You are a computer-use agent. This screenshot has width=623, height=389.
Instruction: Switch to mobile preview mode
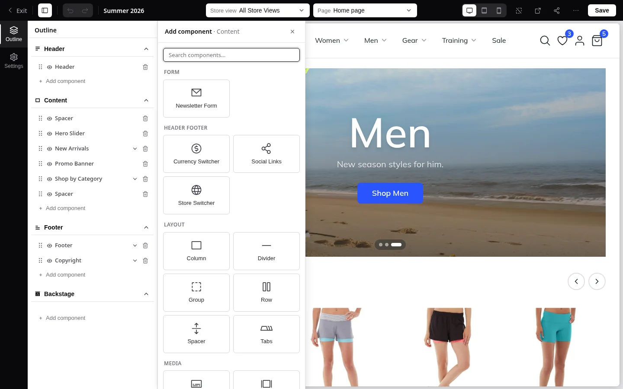tap(499, 10)
